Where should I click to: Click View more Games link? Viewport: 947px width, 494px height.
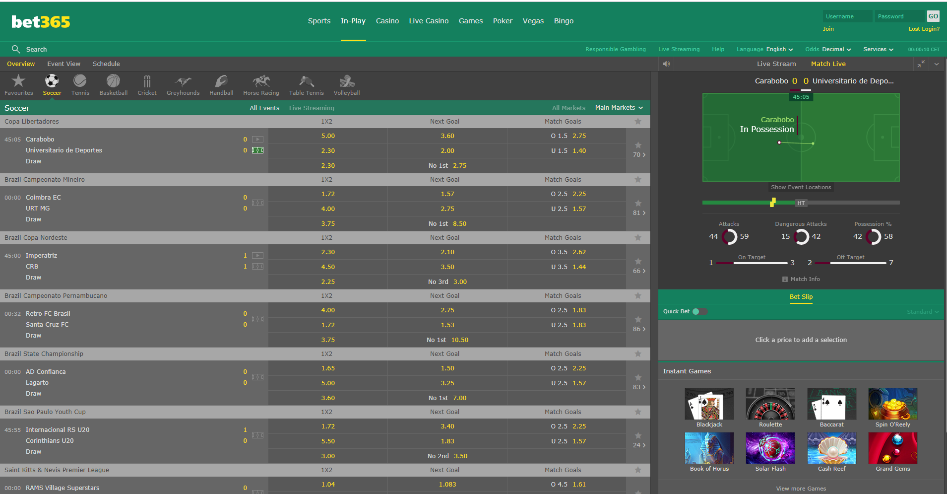coord(801,489)
